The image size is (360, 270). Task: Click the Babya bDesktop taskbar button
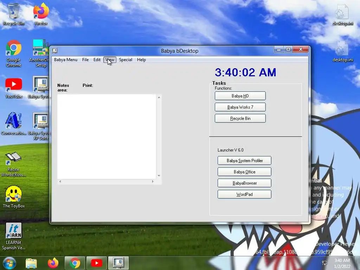(x=118, y=263)
